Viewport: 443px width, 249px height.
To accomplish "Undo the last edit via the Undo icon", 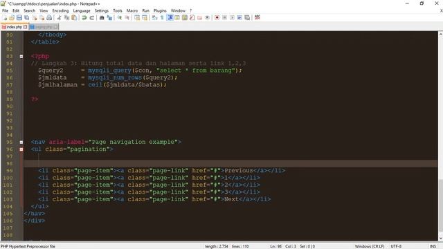I will [84, 17].
